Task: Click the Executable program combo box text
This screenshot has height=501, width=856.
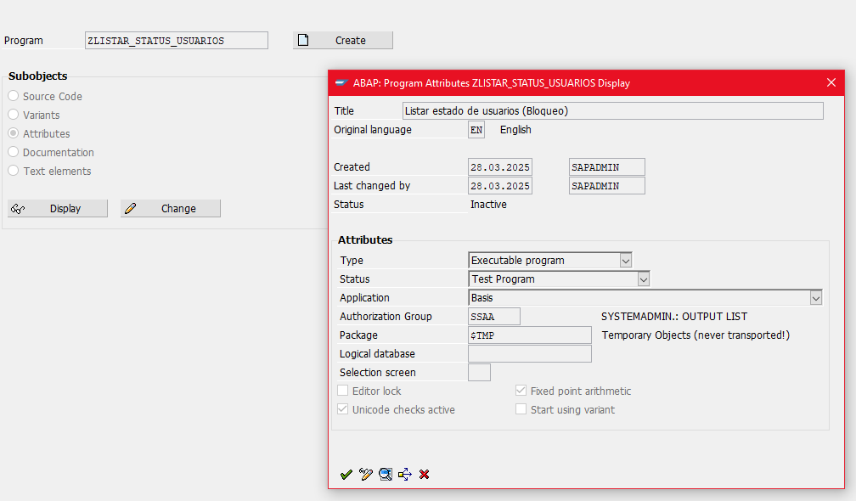Action: coord(517,261)
